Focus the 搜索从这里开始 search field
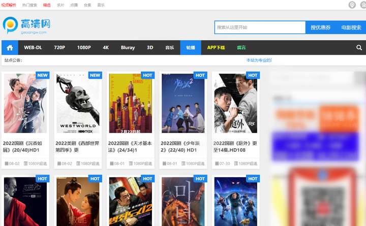Viewport: 366px width, 226px height. [x=260, y=27]
